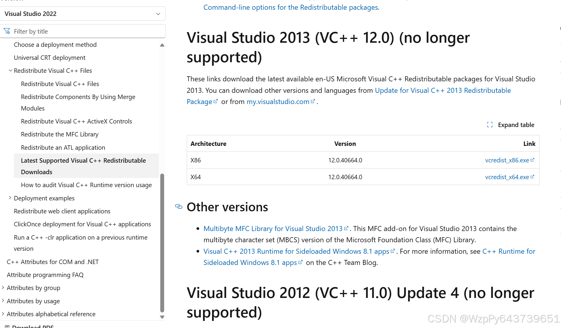Screen dimensions: 561x328
Task: Select Latest Supported Visual C++ Redistributable Downloads
Action: 86,166
